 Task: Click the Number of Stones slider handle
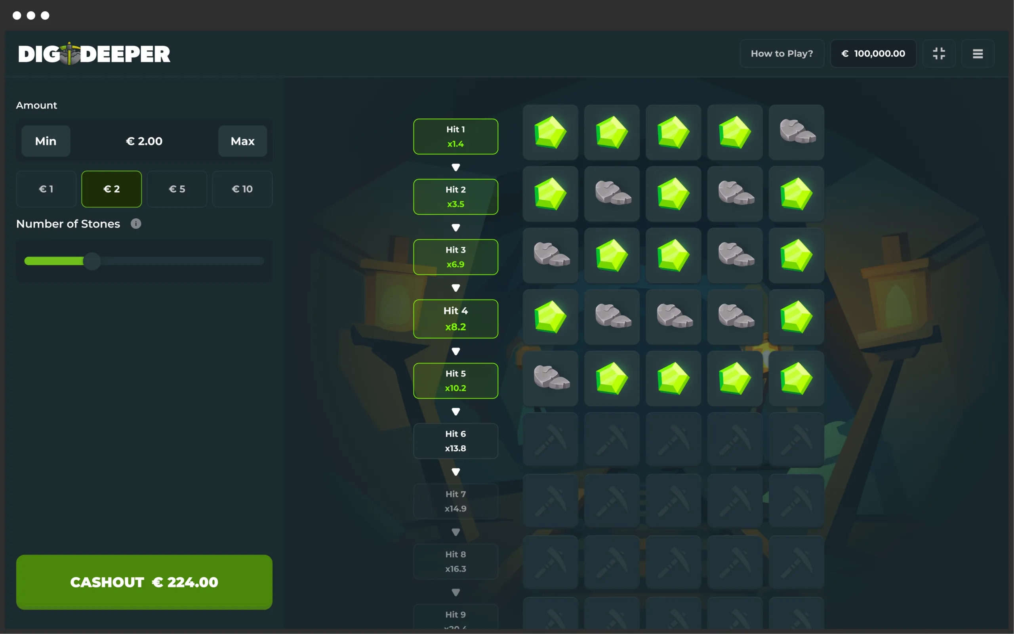coord(92,261)
